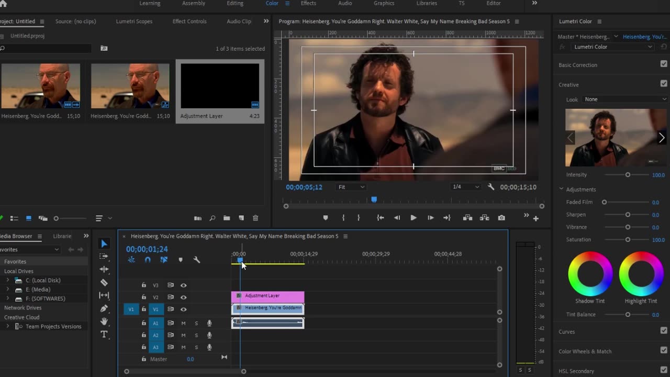Open the Lumetri Color effect dropdown
The width and height of the screenshot is (670, 377).
pos(613,47)
